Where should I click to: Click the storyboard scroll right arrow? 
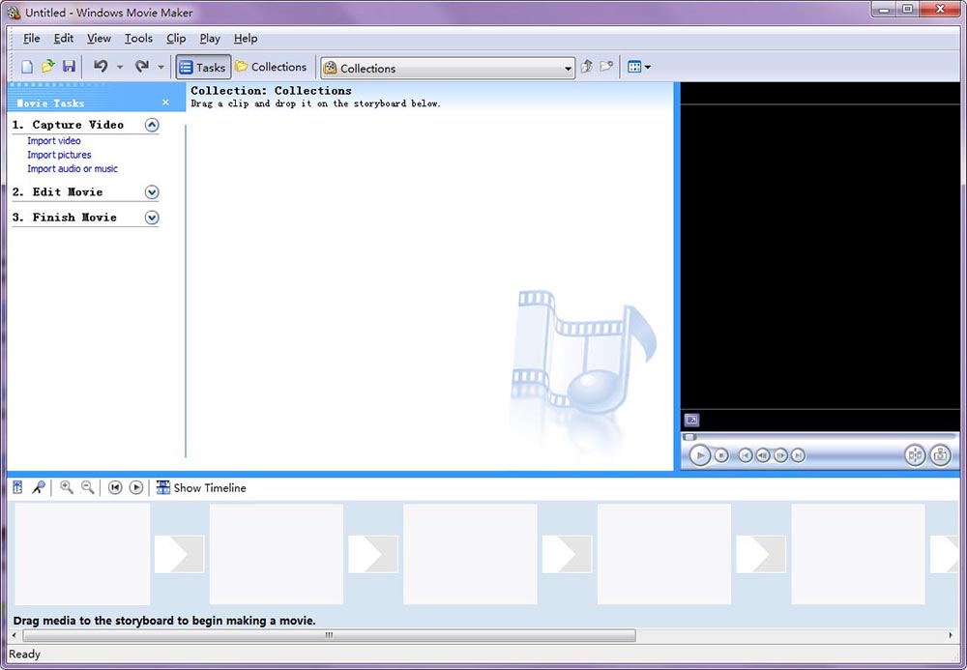tap(951, 635)
